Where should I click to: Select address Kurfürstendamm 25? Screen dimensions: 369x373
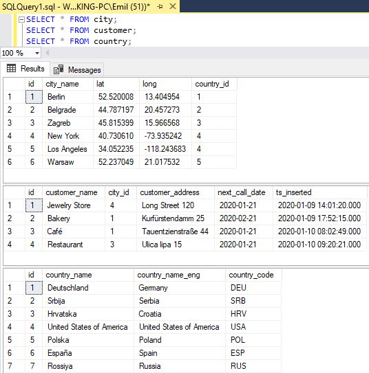pos(176,218)
